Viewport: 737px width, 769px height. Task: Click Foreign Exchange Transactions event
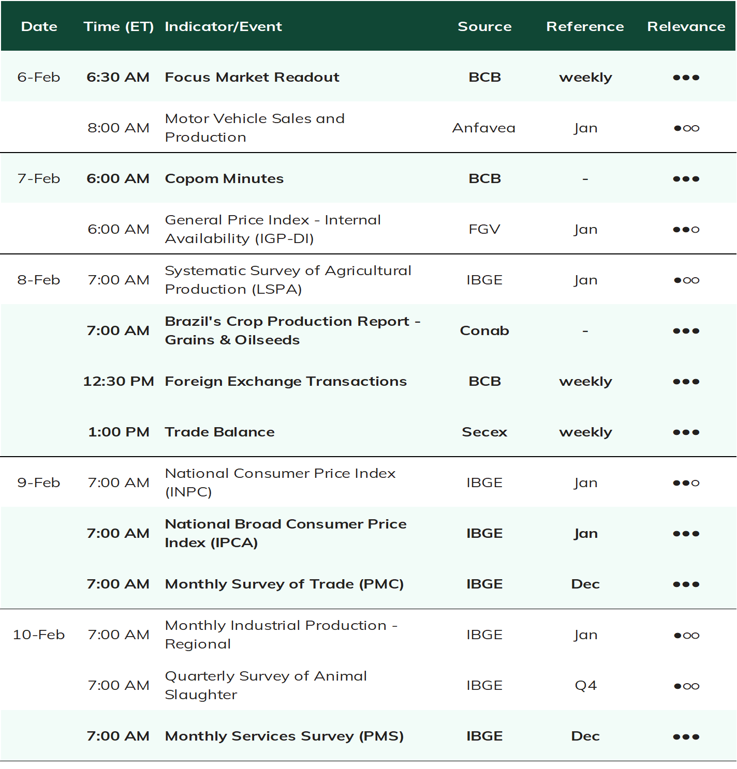[286, 381]
